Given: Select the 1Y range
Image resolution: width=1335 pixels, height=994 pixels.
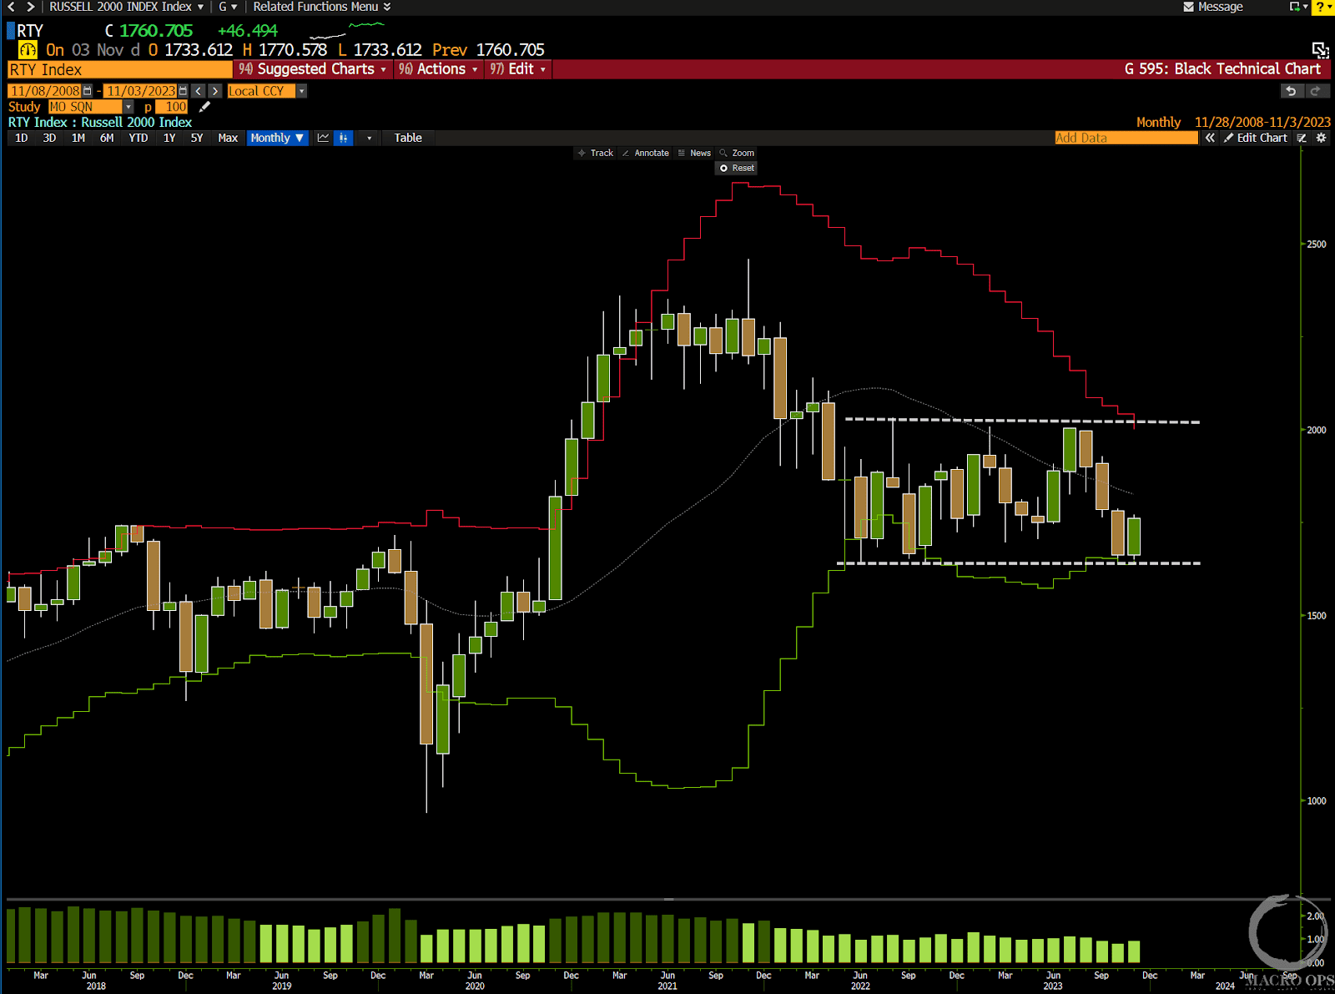Looking at the screenshot, I should tap(169, 138).
